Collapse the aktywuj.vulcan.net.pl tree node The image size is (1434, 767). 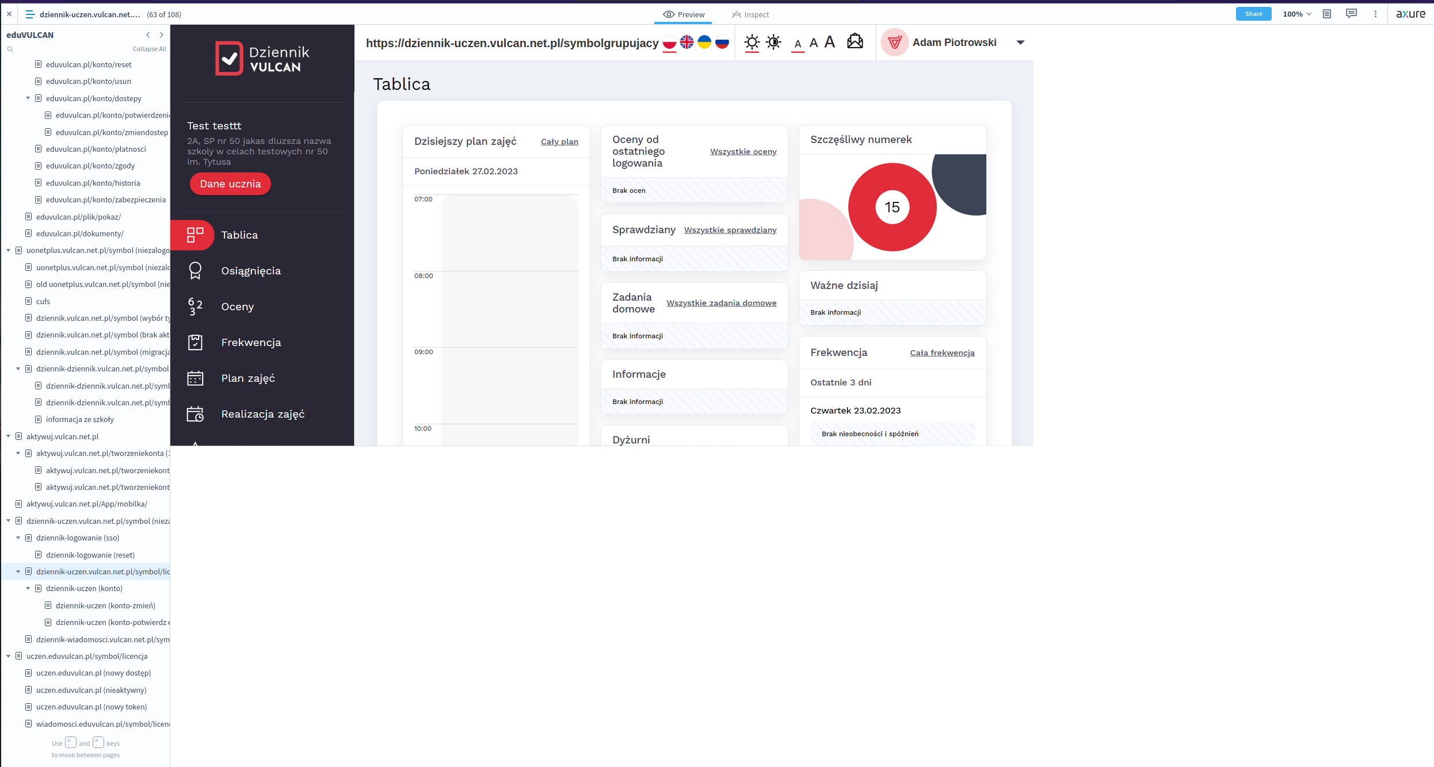9,436
